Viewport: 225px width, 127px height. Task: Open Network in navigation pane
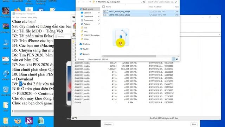(x=86, y=54)
